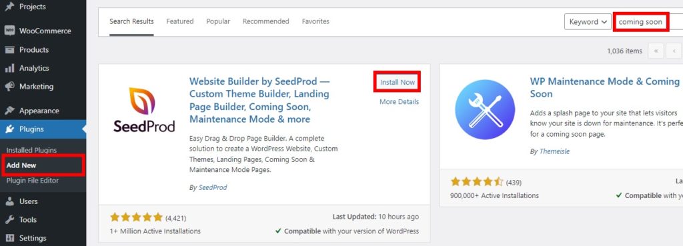Open Themeisle author link

(554, 151)
